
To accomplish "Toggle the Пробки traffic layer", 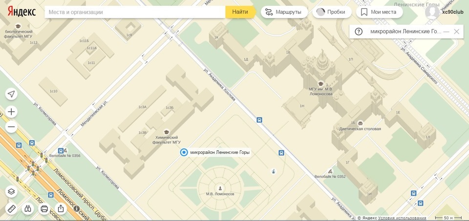I will 332,12.
